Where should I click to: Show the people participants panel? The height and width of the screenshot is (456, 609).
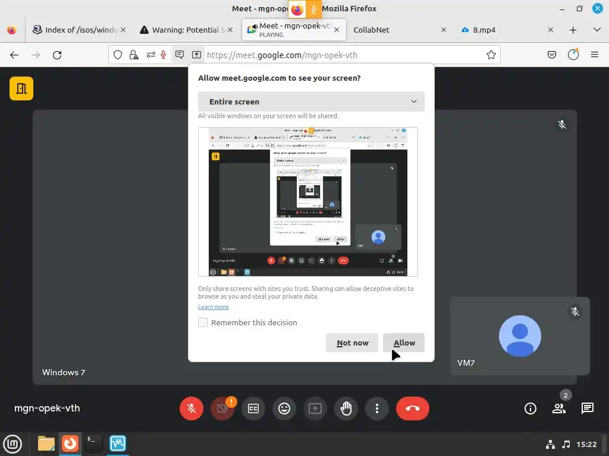559,408
